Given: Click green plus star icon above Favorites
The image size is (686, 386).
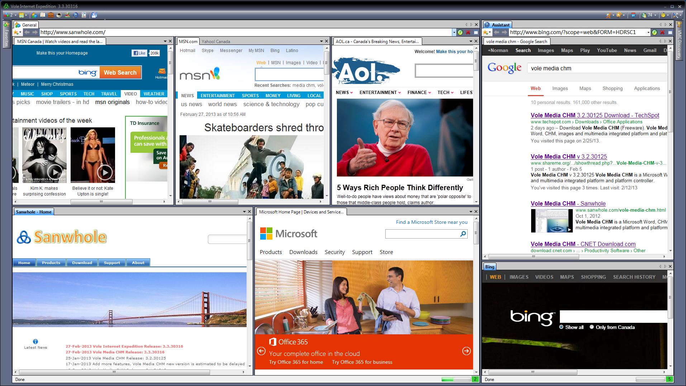Looking at the screenshot, I should click(6, 25).
